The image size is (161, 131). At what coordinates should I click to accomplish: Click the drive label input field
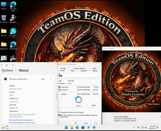[x=83, y=76]
